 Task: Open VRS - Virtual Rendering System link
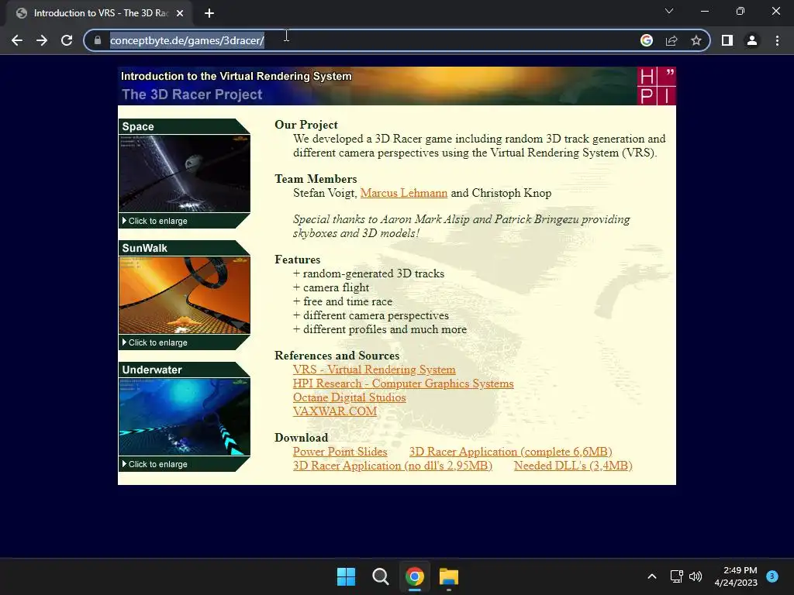point(375,370)
